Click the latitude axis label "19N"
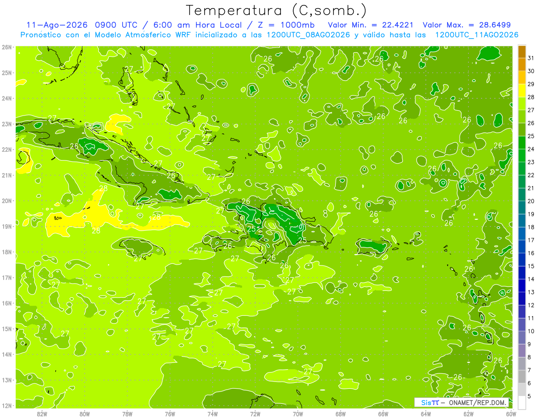Screen dimensions: 543x420 click(7, 227)
